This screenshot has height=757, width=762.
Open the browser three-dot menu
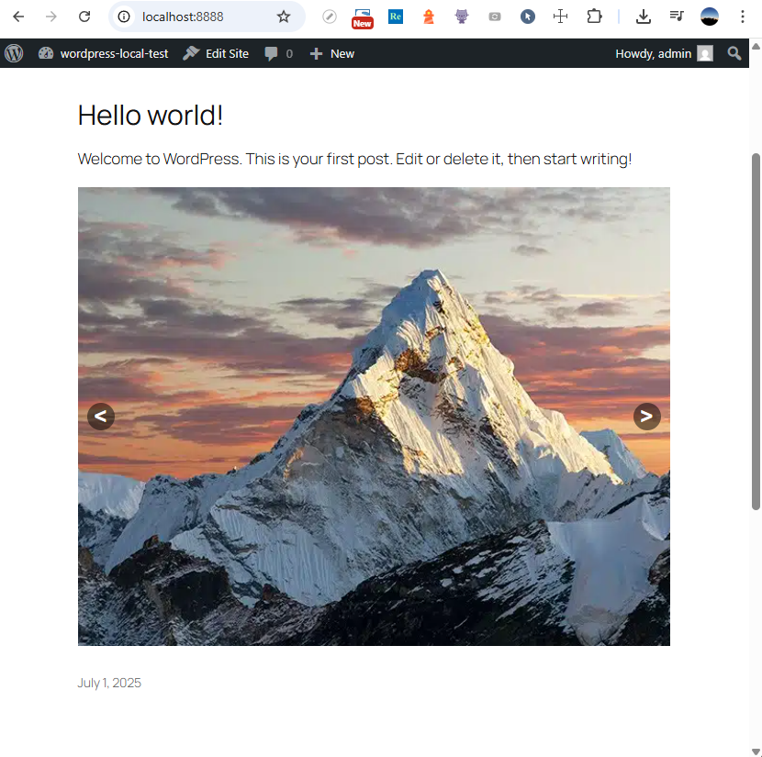743,17
